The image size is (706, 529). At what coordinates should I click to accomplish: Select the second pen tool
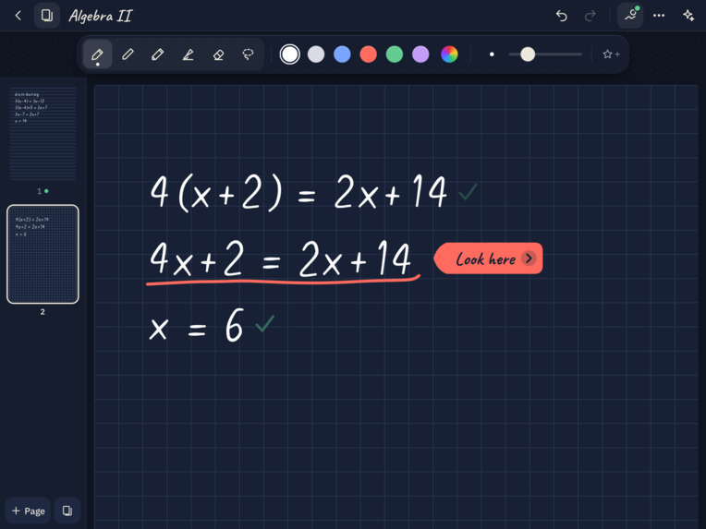point(128,54)
